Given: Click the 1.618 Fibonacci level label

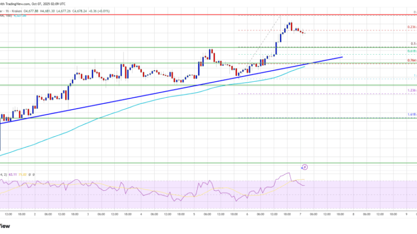Looking at the screenshot, I should click(x=411, y=114).
